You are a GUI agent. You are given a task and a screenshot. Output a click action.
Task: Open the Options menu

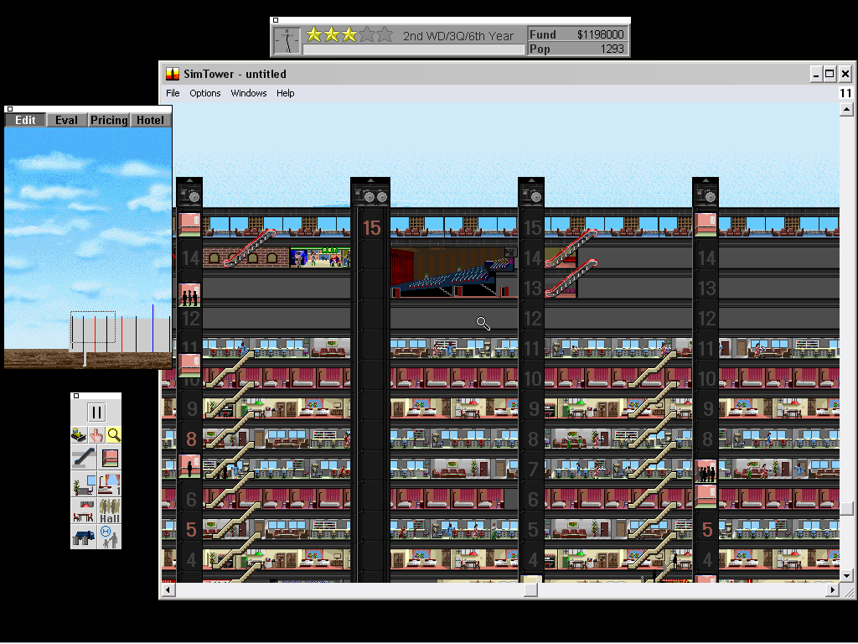click(x=205, y=93)
